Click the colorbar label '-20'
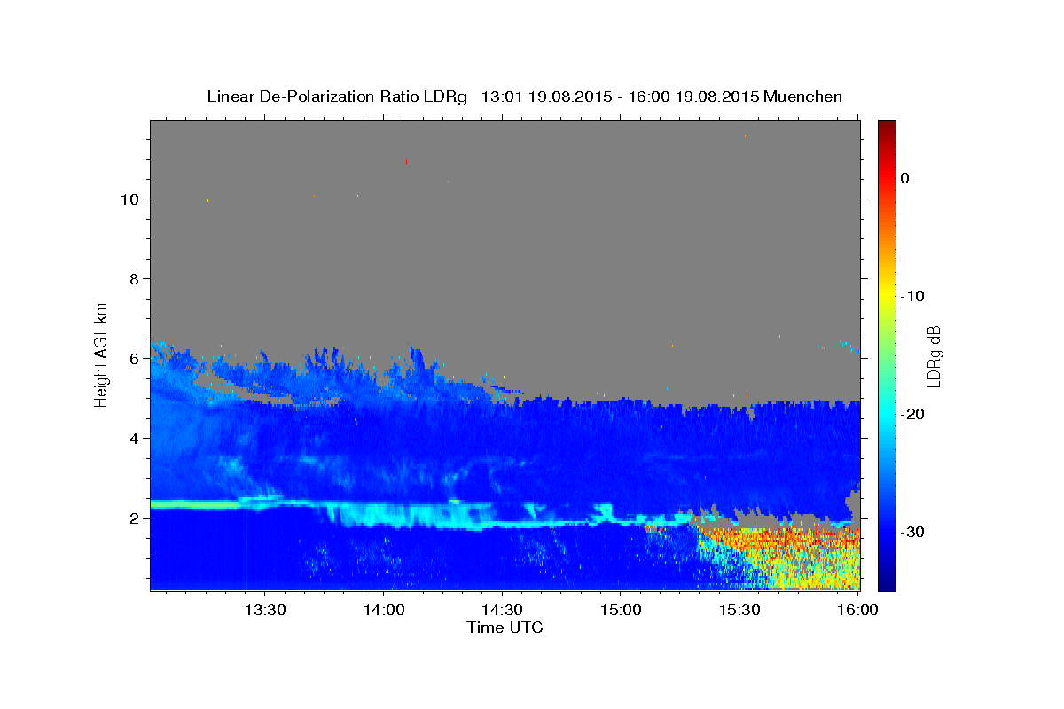Image resolution: width=1064 pixels, height=709 pixels. click(x=912, y=414)
